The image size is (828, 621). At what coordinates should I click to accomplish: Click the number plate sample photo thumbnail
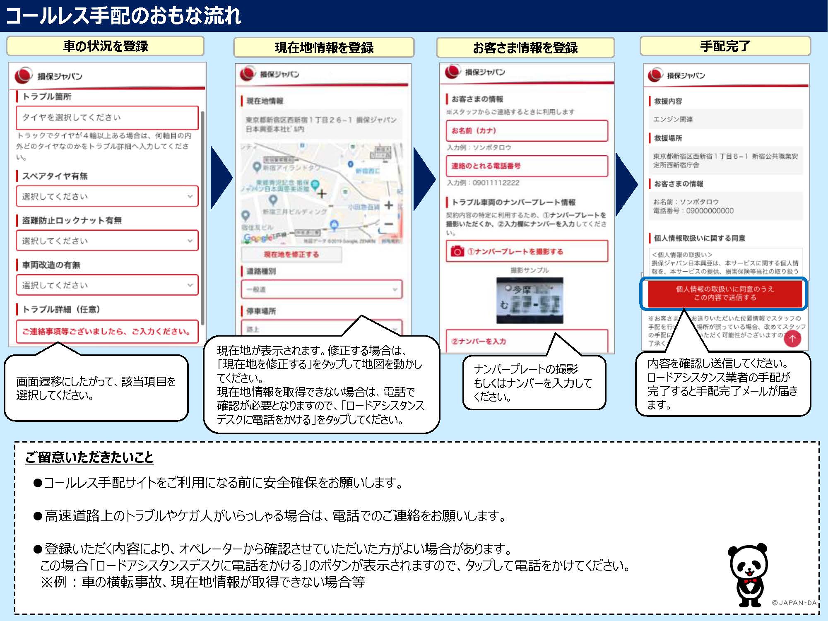pyautogui.click(x=530, y=300)
